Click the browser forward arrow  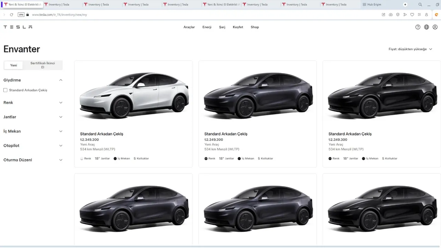(x=4, y=15)
